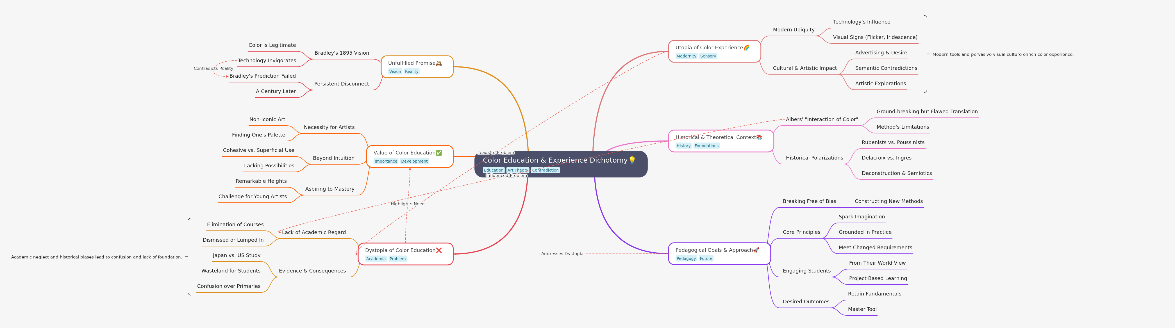Select the Historical Polarizations branch
Screen dimensions: 1175x328
click(x=814, y=158)
